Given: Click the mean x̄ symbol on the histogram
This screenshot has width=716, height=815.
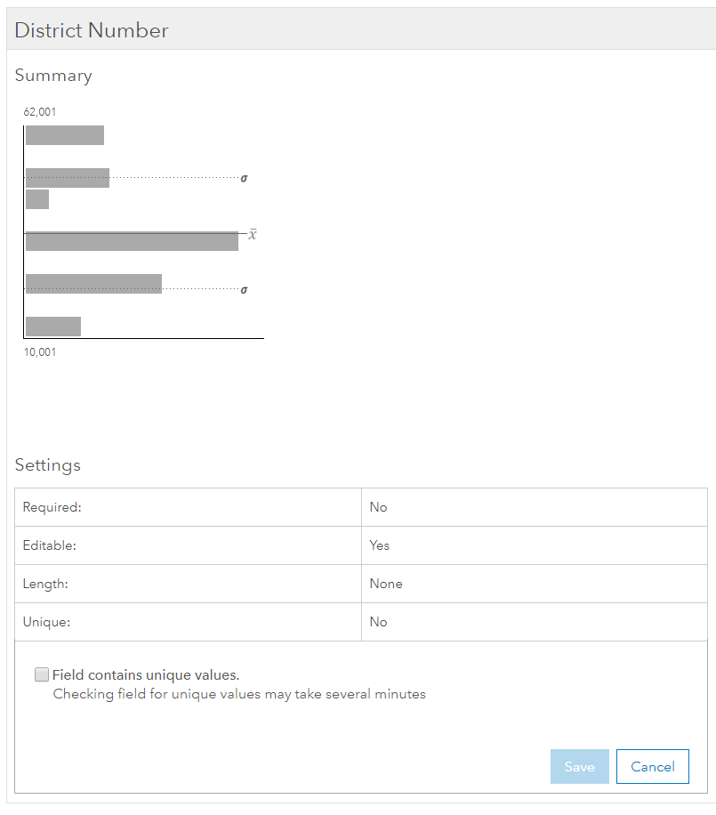Looking at the screenshot, I should (253, 234).
